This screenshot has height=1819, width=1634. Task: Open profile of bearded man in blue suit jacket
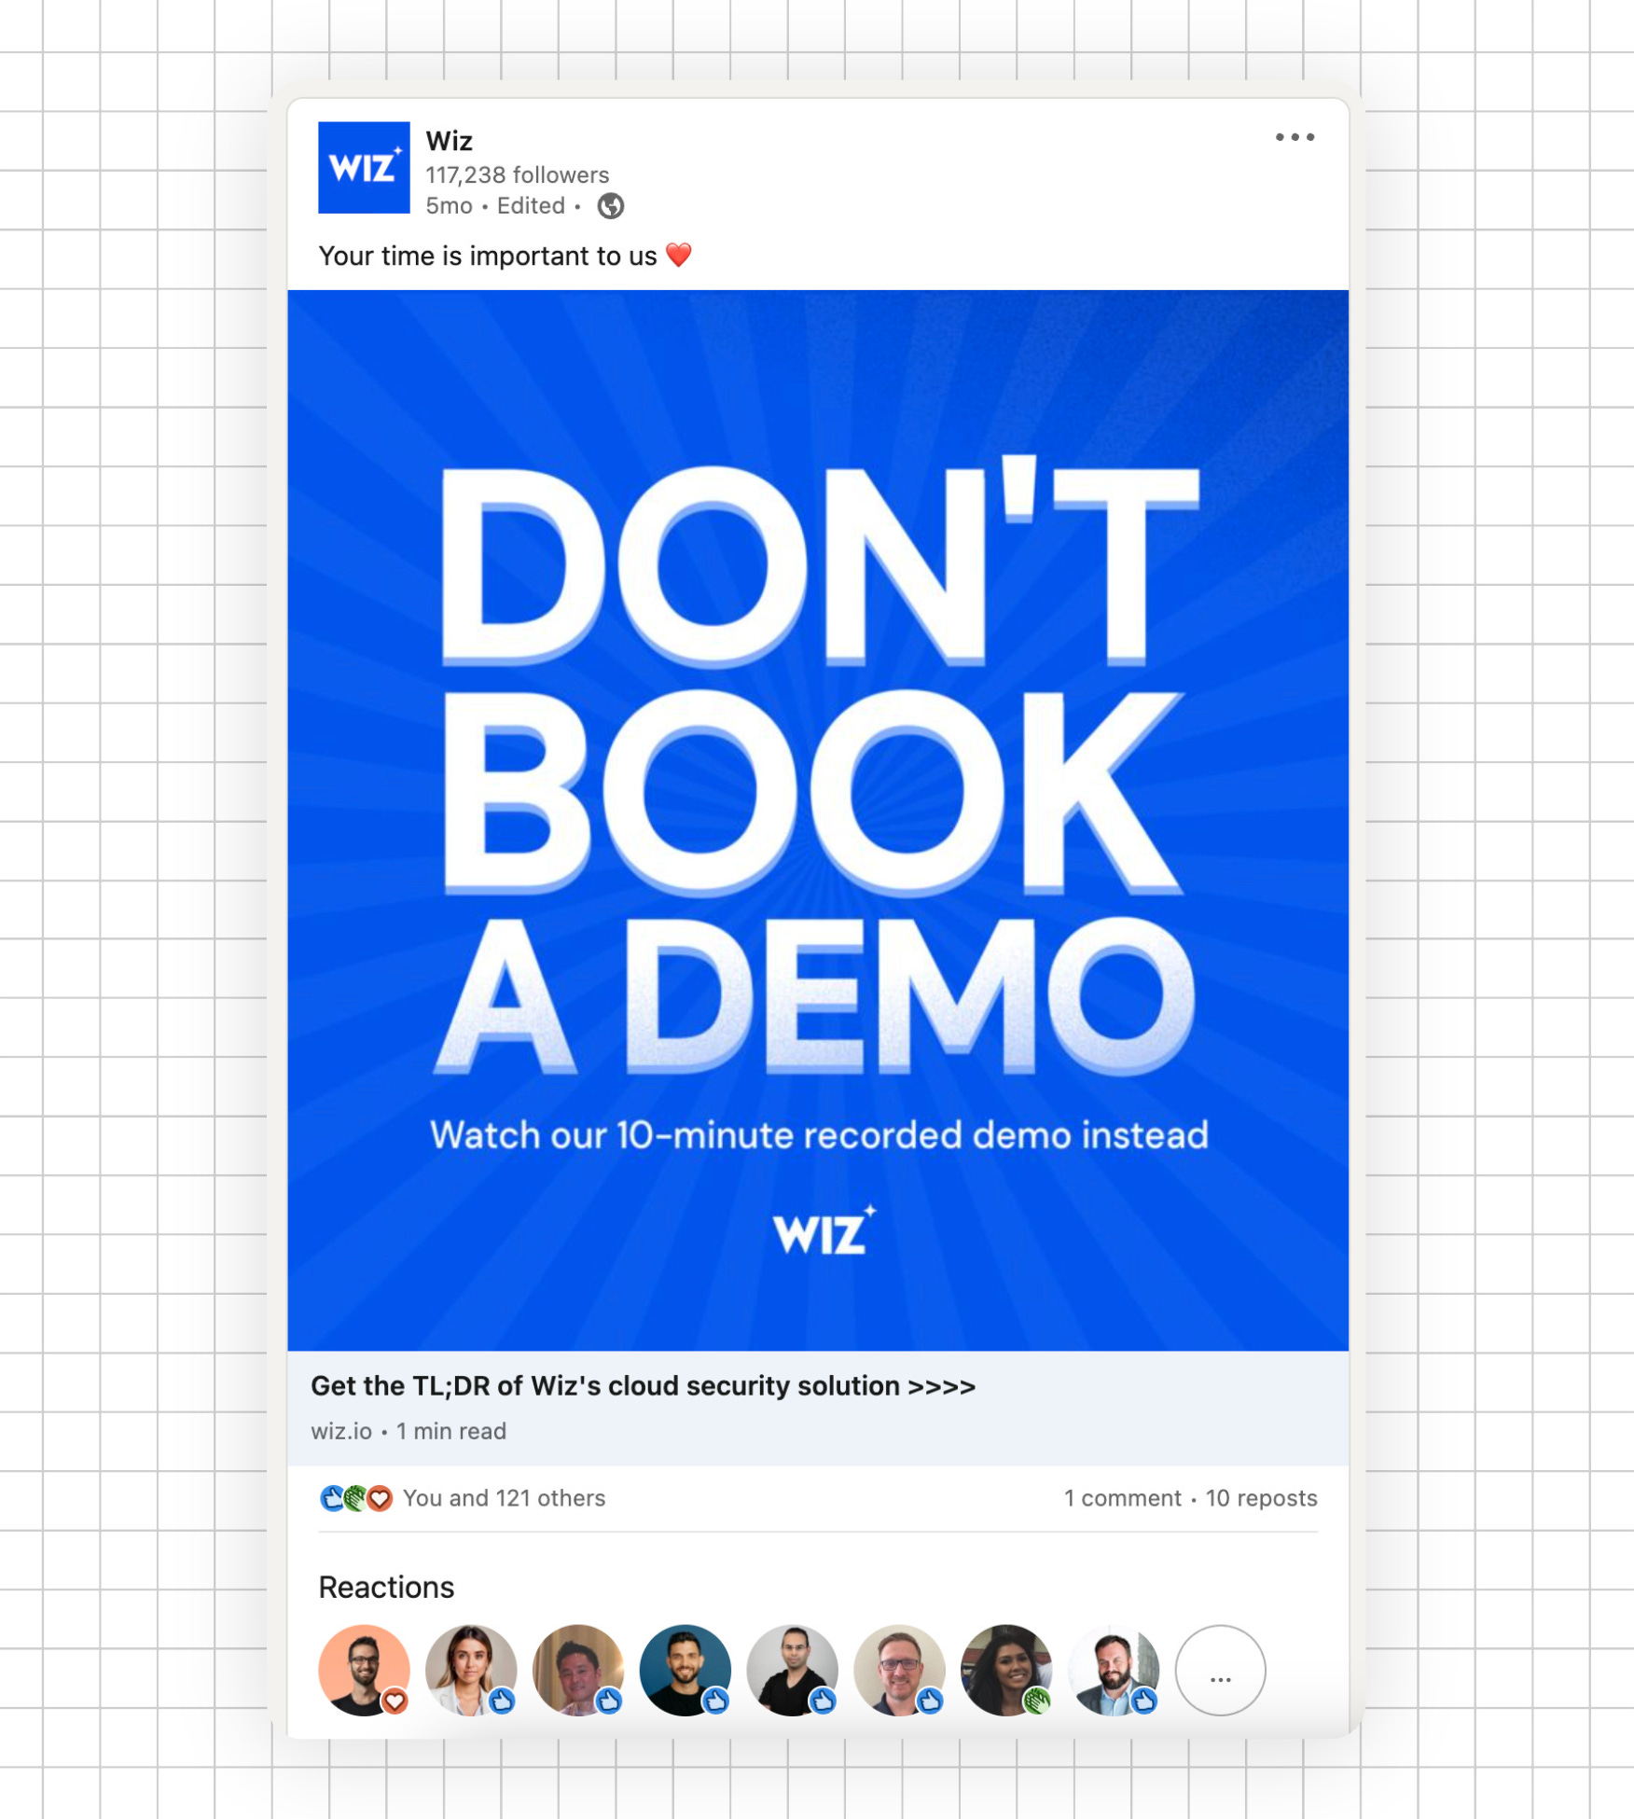pos(1114,1670)
